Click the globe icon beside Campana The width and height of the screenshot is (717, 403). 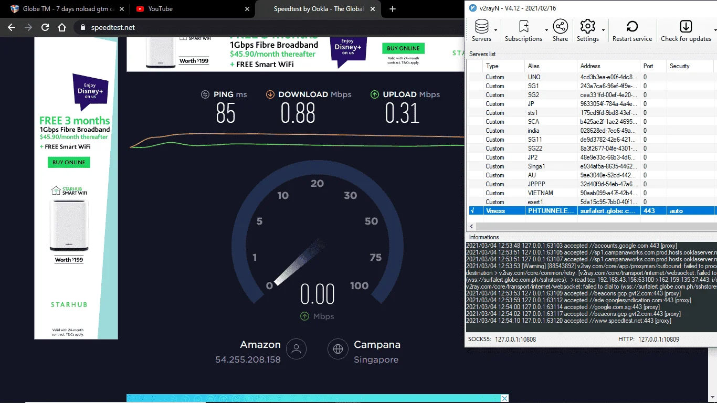click(338, 348)
